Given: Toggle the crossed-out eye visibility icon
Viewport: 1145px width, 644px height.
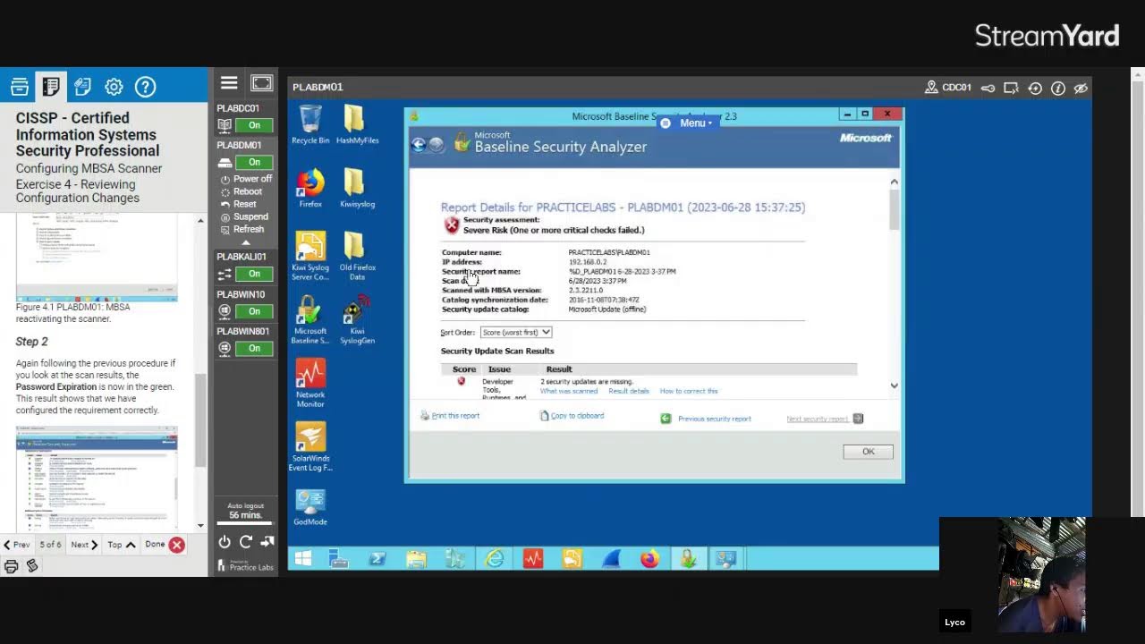Looking at the screenshot, I should 1081,88.
